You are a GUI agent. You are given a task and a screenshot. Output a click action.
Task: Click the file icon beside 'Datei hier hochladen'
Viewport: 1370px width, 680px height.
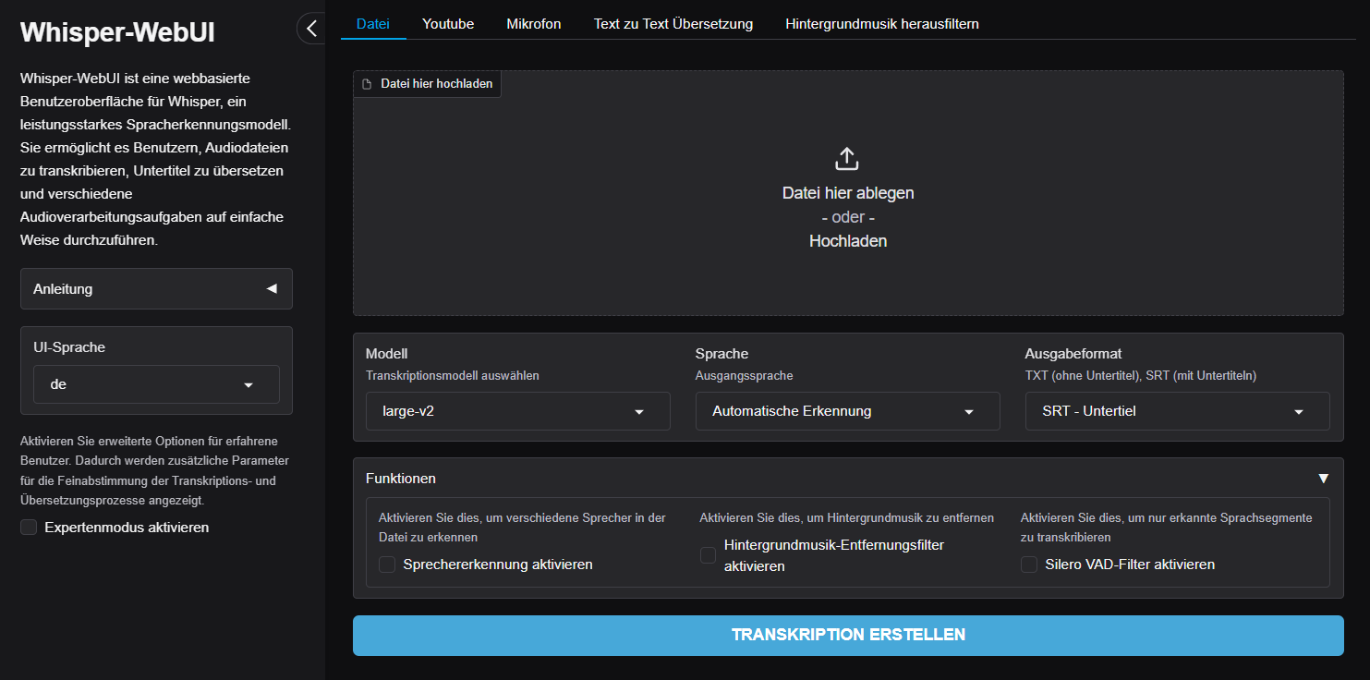[367, 84]
